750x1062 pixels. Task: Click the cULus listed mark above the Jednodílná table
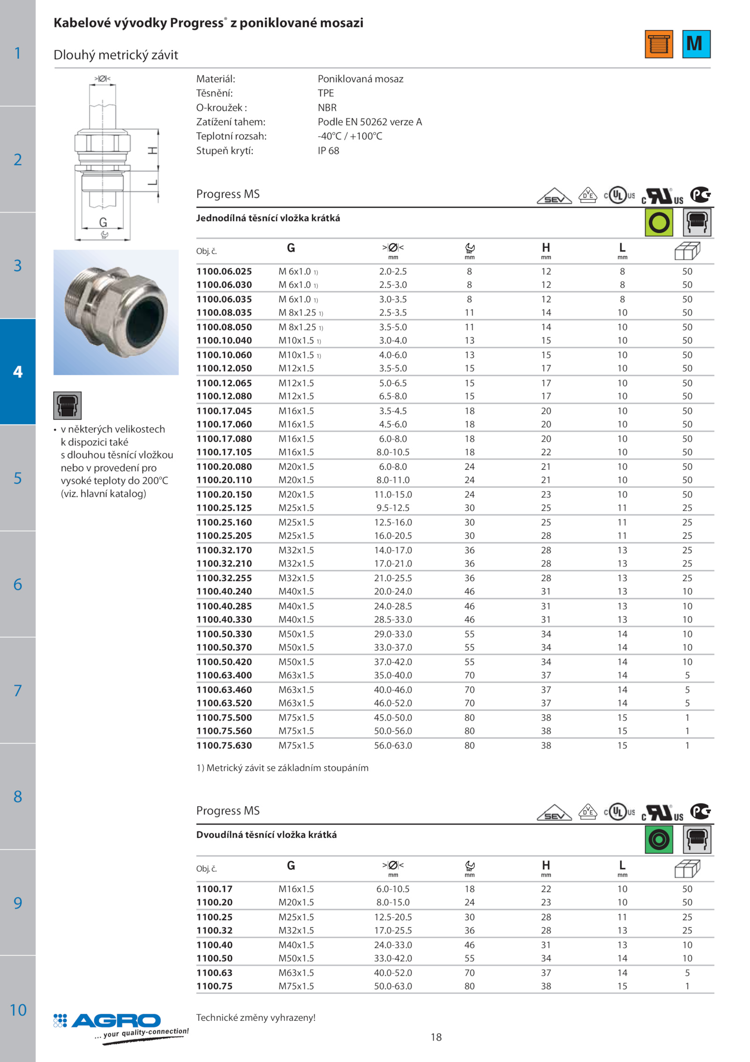(x=620, y=195)
